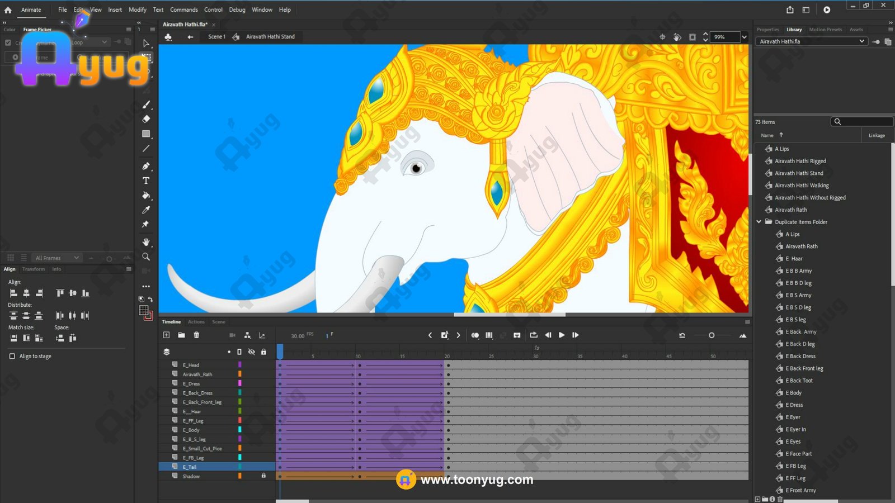Add a new layer in timeline
Viewport: 895px width, 503px height.
pyautogui.click(x=166, y=335)
